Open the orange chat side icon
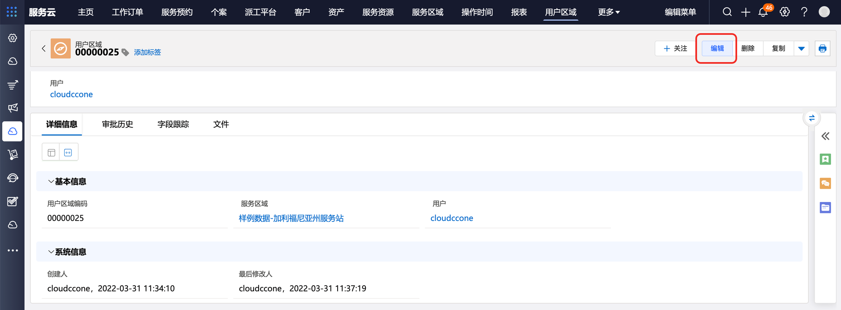 coord(825,183)
